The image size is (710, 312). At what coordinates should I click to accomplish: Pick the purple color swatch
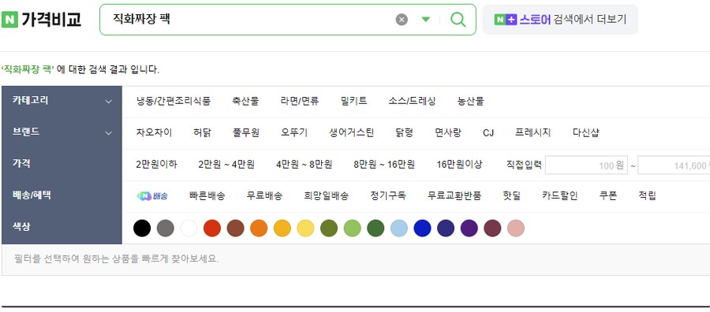pos(469,228)
